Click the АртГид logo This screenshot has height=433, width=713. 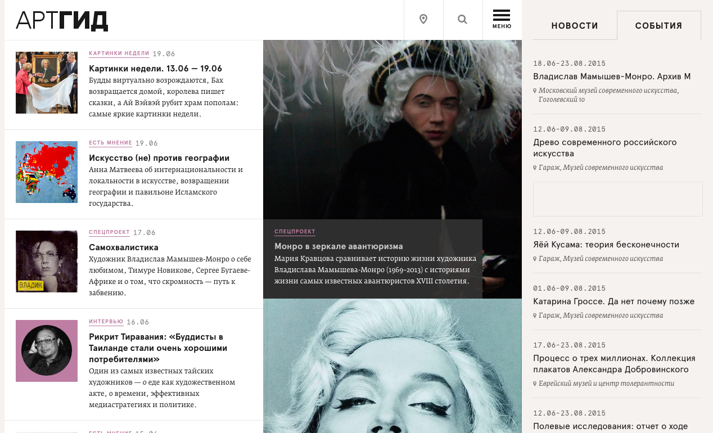click(x=62, y=21)
